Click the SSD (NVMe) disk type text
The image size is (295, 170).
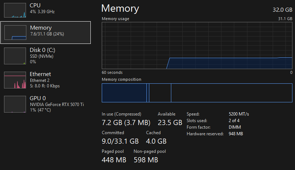click(42, 56)
